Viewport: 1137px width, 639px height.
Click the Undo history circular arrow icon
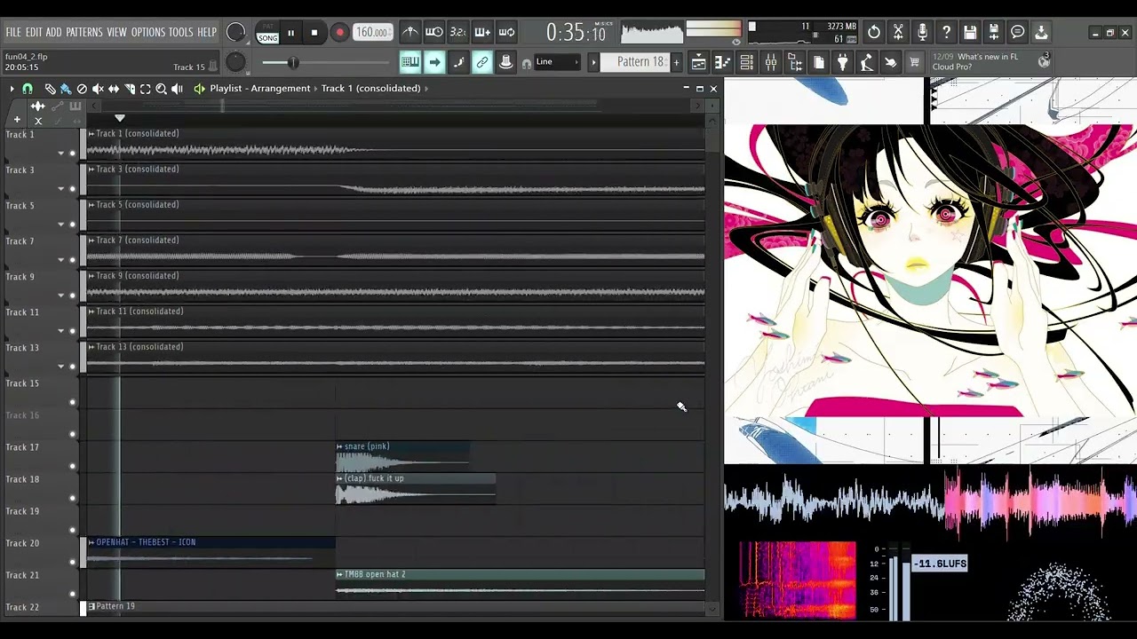[x=874, y=33]
